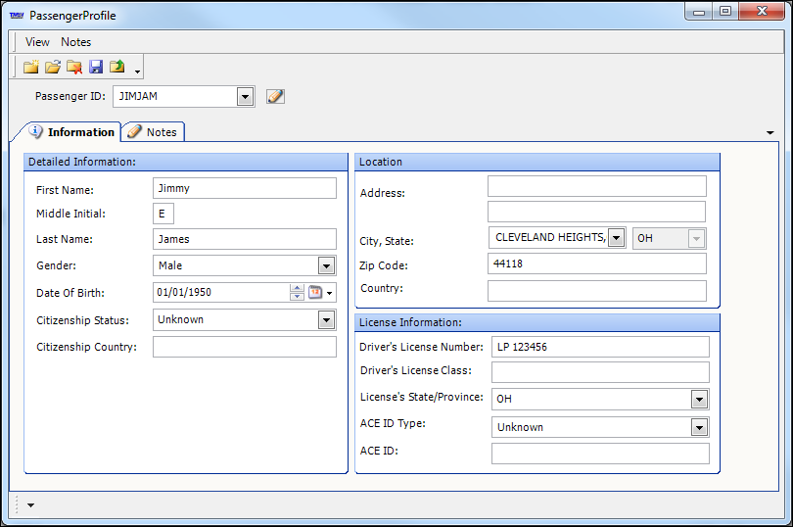Select the Information tab

[x=72, y=132]
